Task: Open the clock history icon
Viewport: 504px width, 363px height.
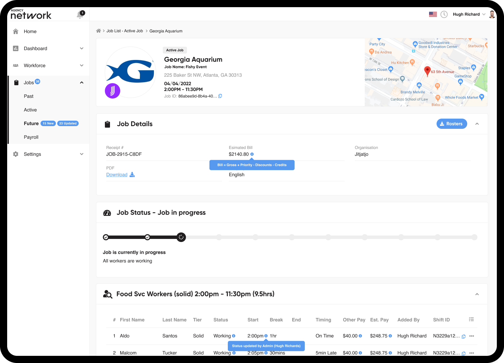Action: pos(444,14)
